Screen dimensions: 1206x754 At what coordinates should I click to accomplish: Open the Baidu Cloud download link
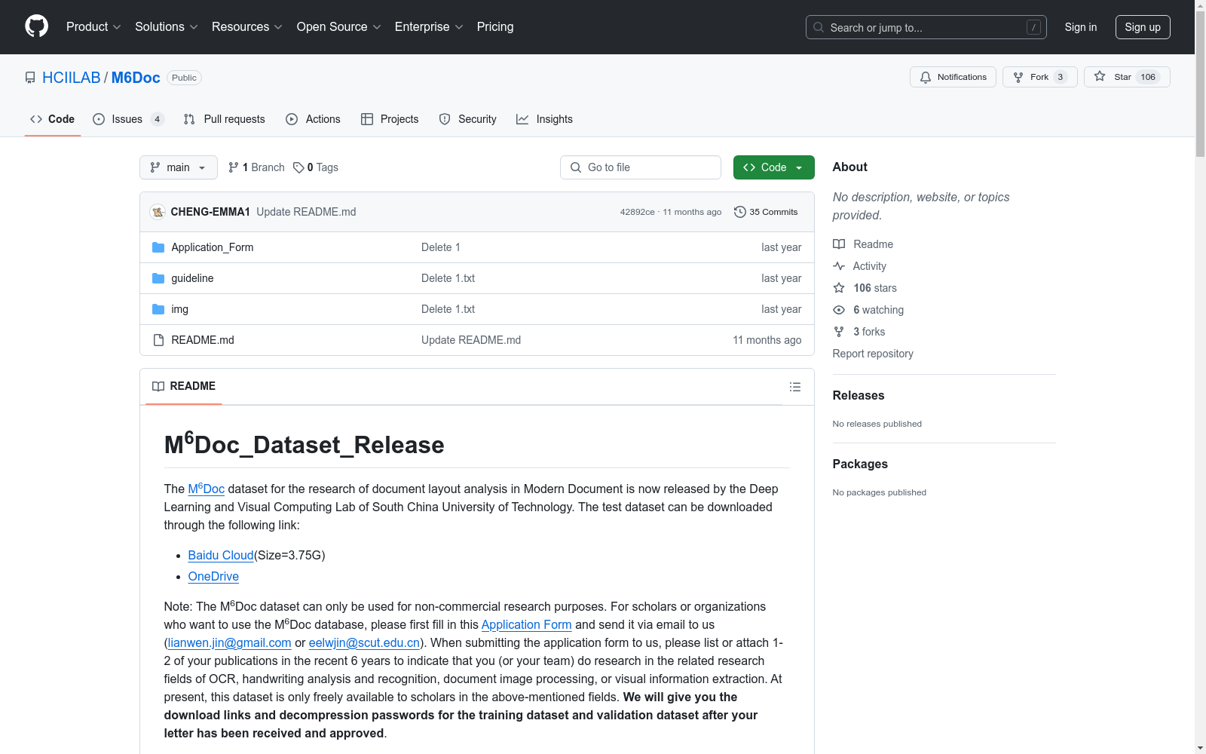[221, 555]
